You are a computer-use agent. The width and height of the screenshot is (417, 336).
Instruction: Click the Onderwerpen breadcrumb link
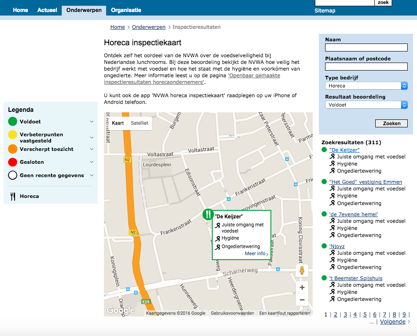tap(149, 27)
